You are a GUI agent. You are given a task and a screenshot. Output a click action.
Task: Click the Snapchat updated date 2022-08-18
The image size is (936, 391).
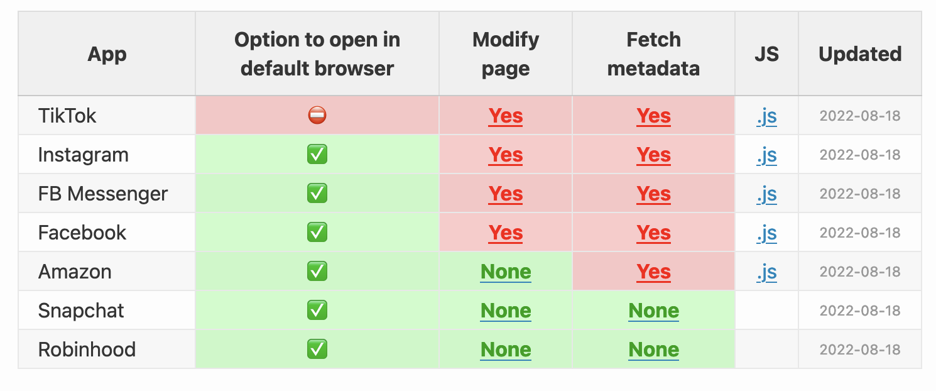coord(860,311)
